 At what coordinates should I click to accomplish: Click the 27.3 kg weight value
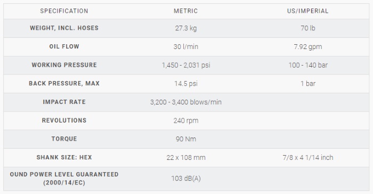pos(186,28)
